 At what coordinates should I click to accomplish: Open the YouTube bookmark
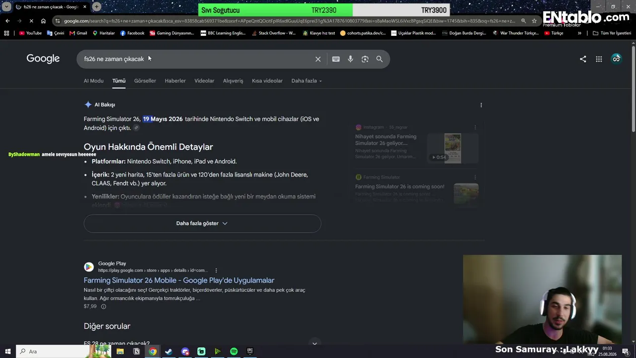30,33
